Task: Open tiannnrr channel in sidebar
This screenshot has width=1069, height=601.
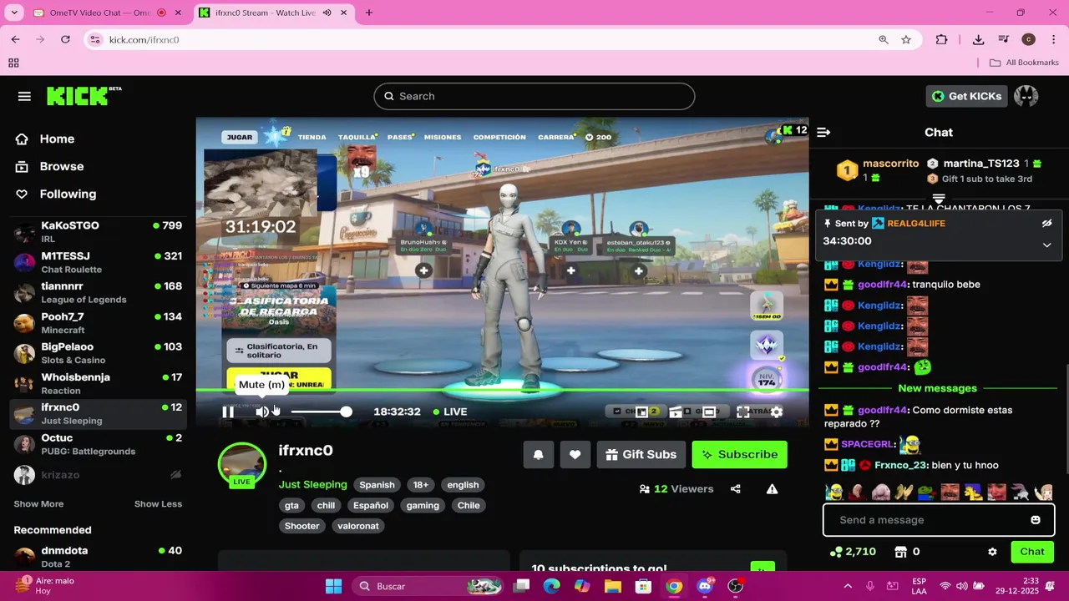Action: [99, 292]
